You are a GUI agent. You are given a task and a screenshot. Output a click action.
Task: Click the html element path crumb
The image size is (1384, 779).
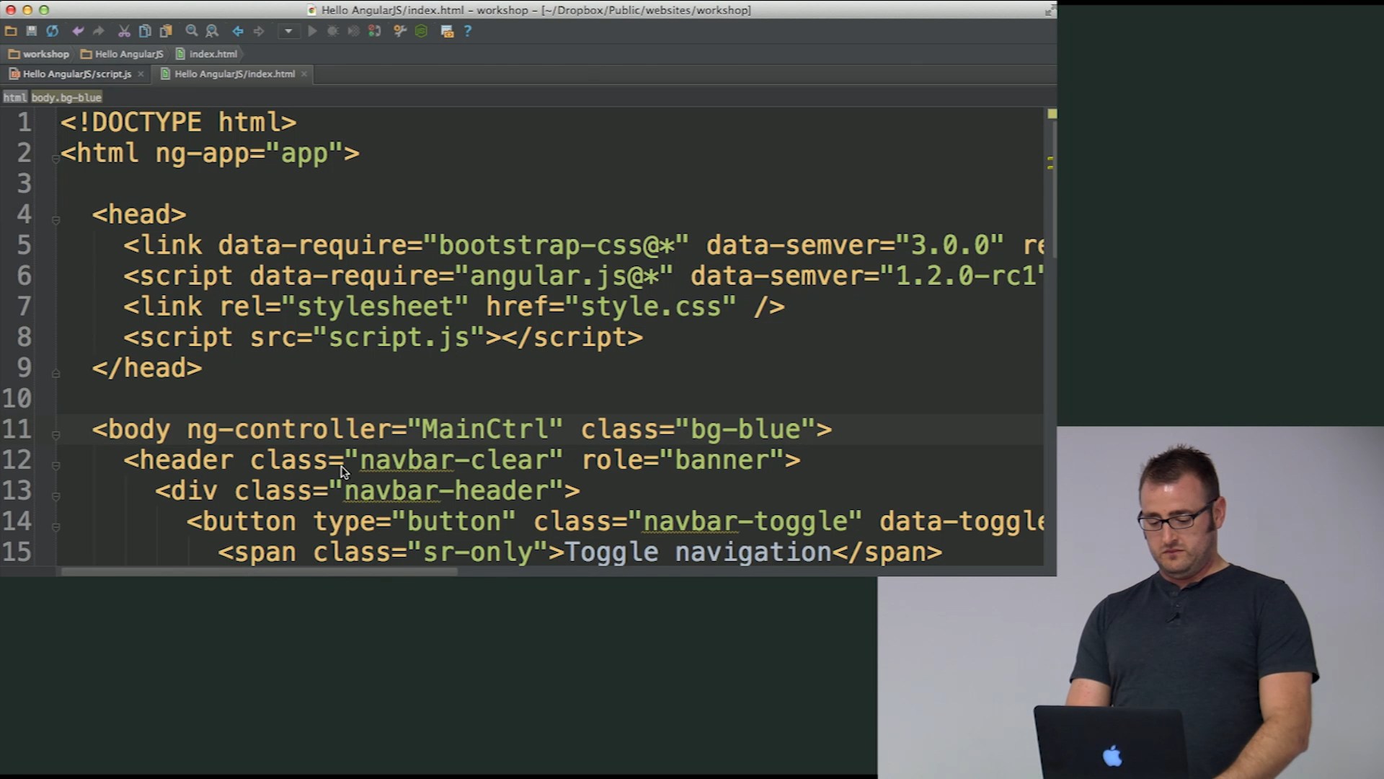click(x=15, y=97)
